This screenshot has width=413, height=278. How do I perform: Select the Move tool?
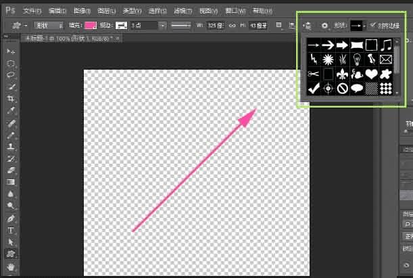11,51
